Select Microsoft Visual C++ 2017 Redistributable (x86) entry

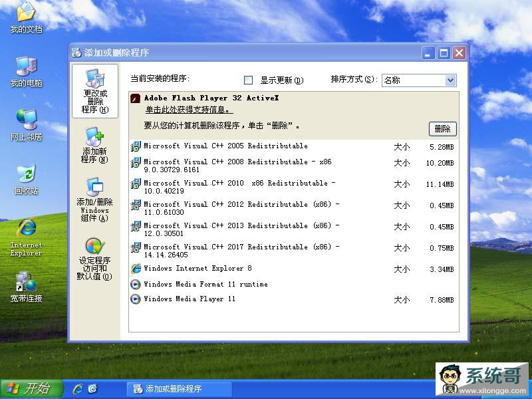294,251
